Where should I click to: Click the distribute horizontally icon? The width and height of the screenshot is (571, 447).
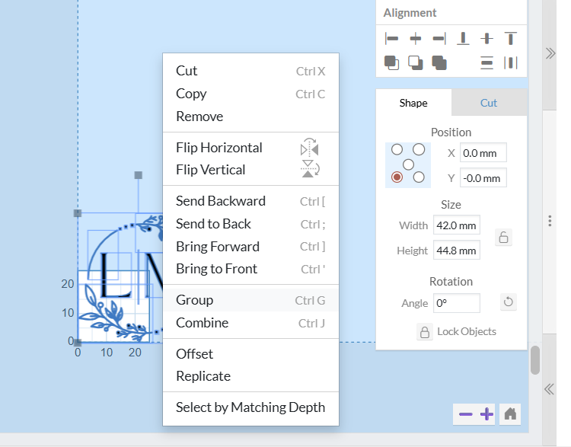pos(511,62)
